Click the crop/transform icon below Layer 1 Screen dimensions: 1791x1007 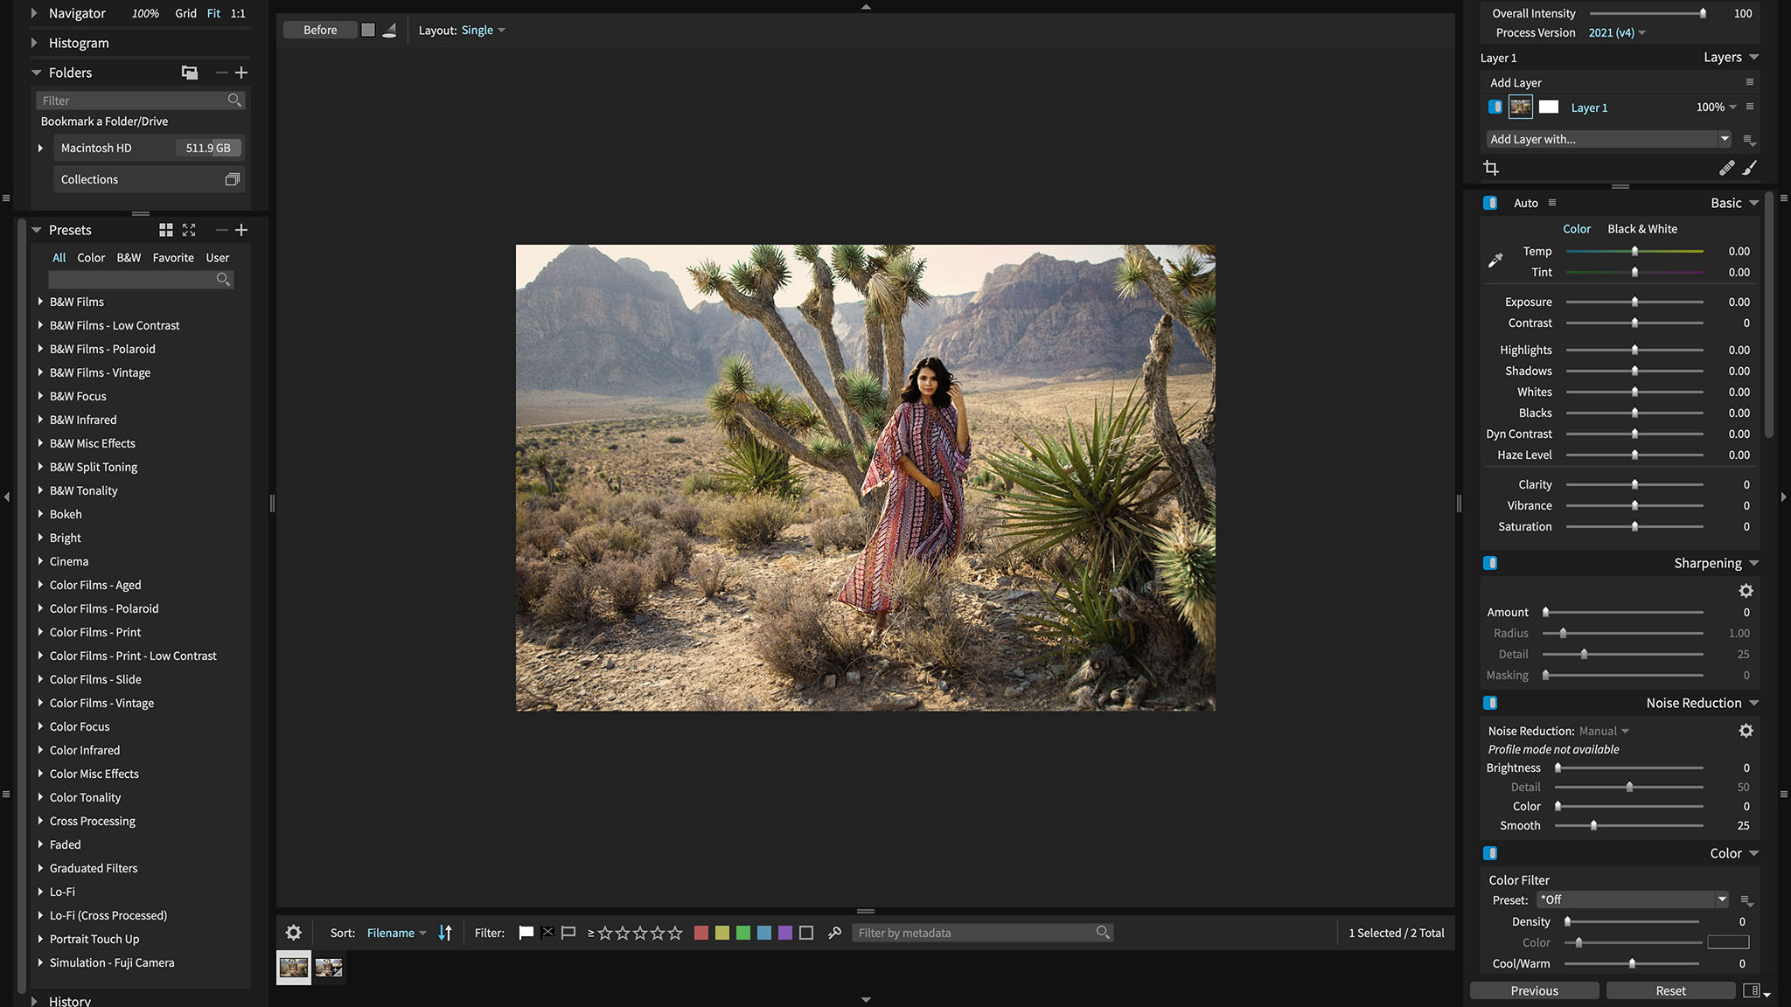1492,167
